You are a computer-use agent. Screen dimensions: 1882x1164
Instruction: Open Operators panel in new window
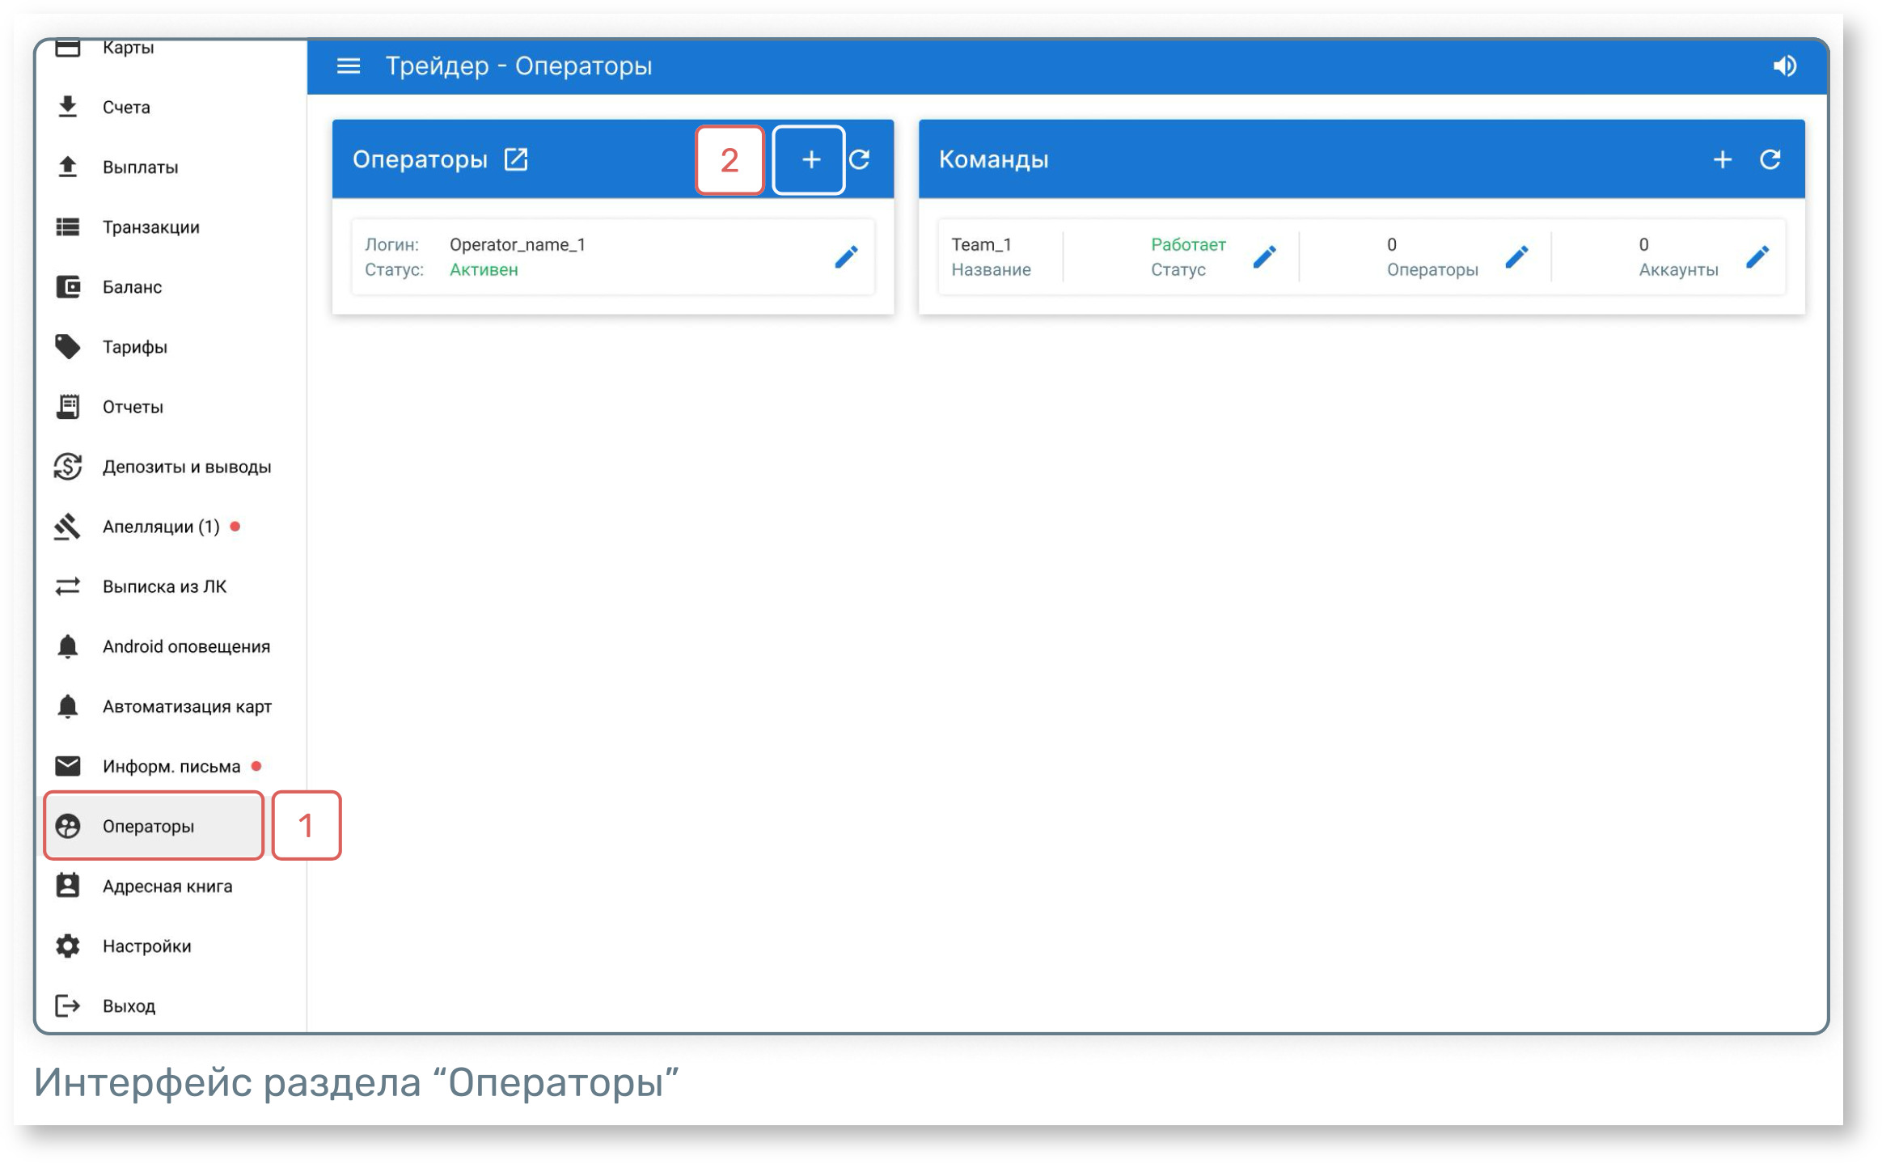(x=516, y=159)
